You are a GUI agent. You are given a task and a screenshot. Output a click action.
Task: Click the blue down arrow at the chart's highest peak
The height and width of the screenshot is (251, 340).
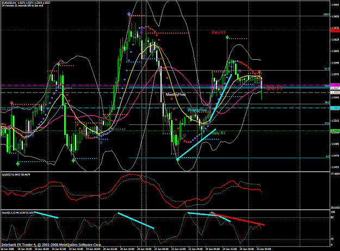point(129,14)
